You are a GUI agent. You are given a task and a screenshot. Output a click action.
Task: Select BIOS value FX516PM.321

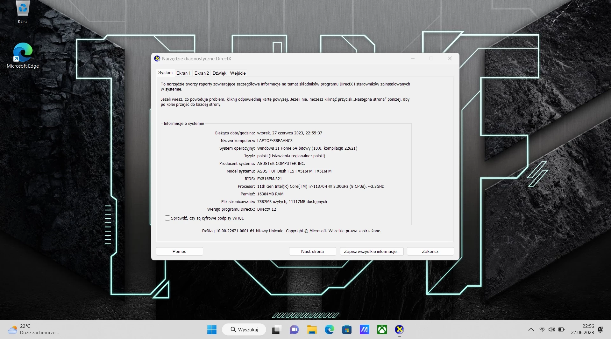(269, 179)
